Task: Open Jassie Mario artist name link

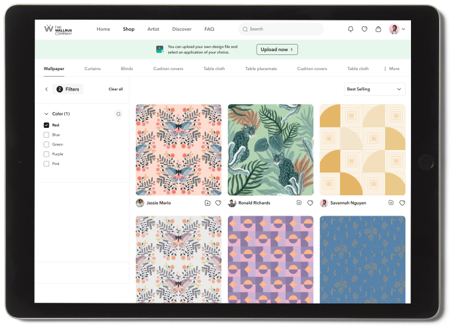Action: [x=158, y=203]
